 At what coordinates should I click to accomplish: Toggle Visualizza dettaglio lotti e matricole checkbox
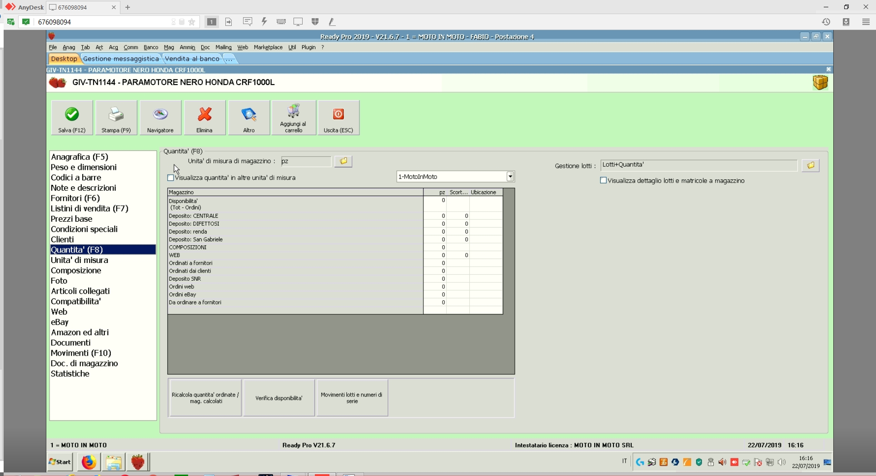(x=603, y=181)
